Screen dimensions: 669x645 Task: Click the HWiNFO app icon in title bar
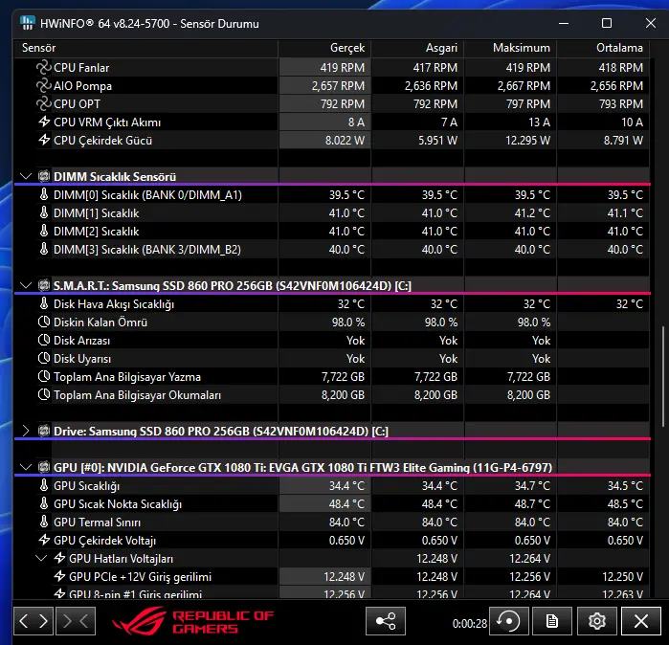pos(28,23)
